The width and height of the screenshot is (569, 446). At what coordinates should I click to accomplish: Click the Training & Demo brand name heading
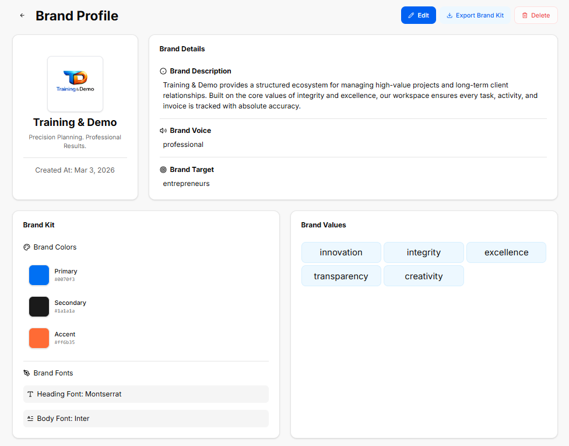pos(75,122)
